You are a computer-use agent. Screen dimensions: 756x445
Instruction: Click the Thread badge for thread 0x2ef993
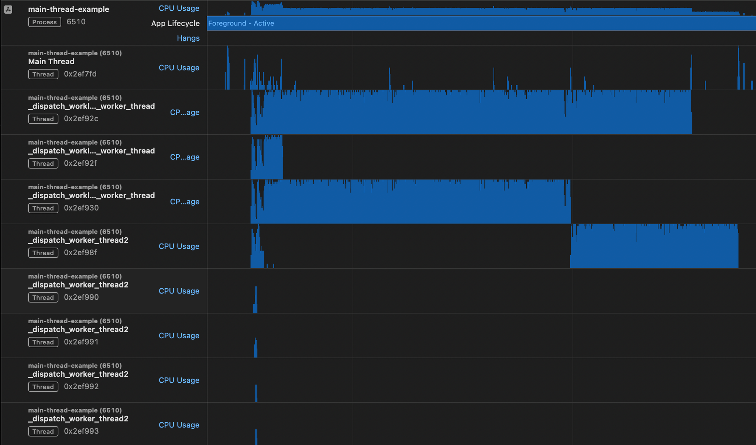tap(43, 431)
